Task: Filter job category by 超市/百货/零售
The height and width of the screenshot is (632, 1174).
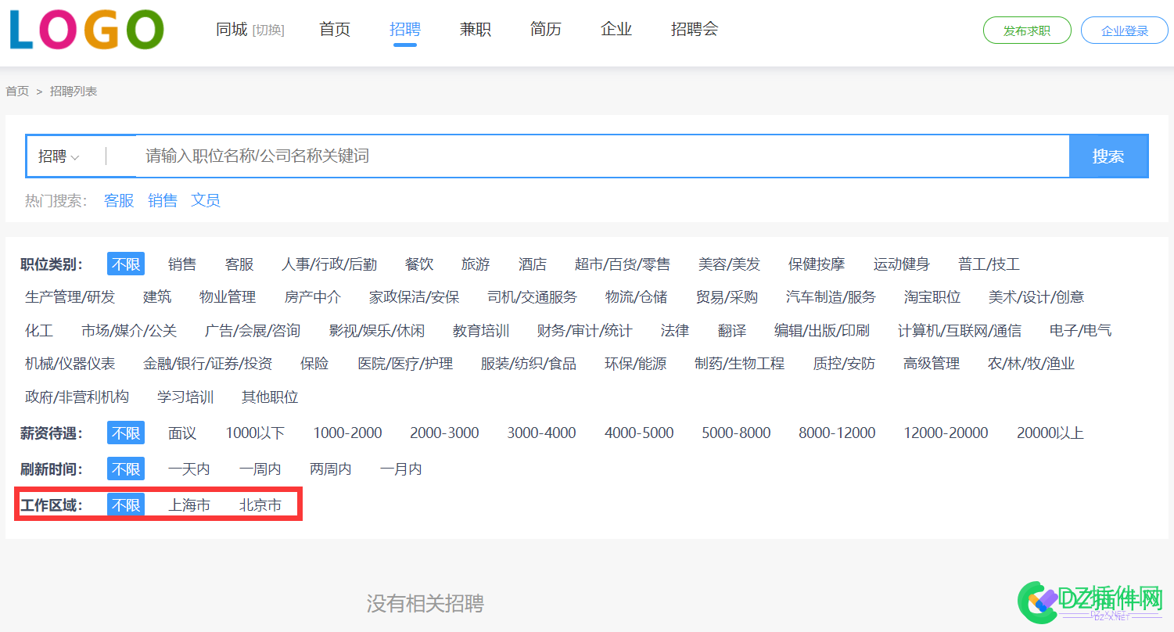Action: (623, 264)
